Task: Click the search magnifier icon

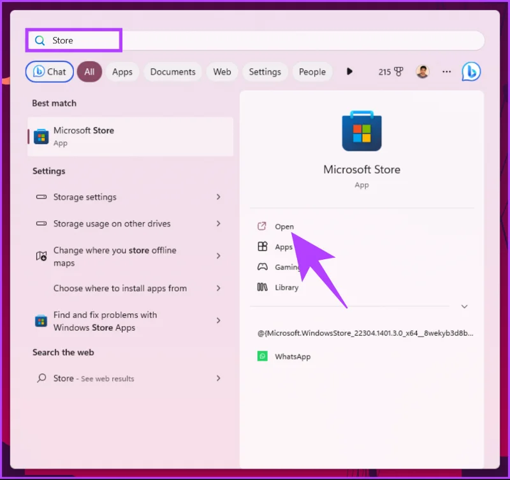Action: click(x=40, y=40)
